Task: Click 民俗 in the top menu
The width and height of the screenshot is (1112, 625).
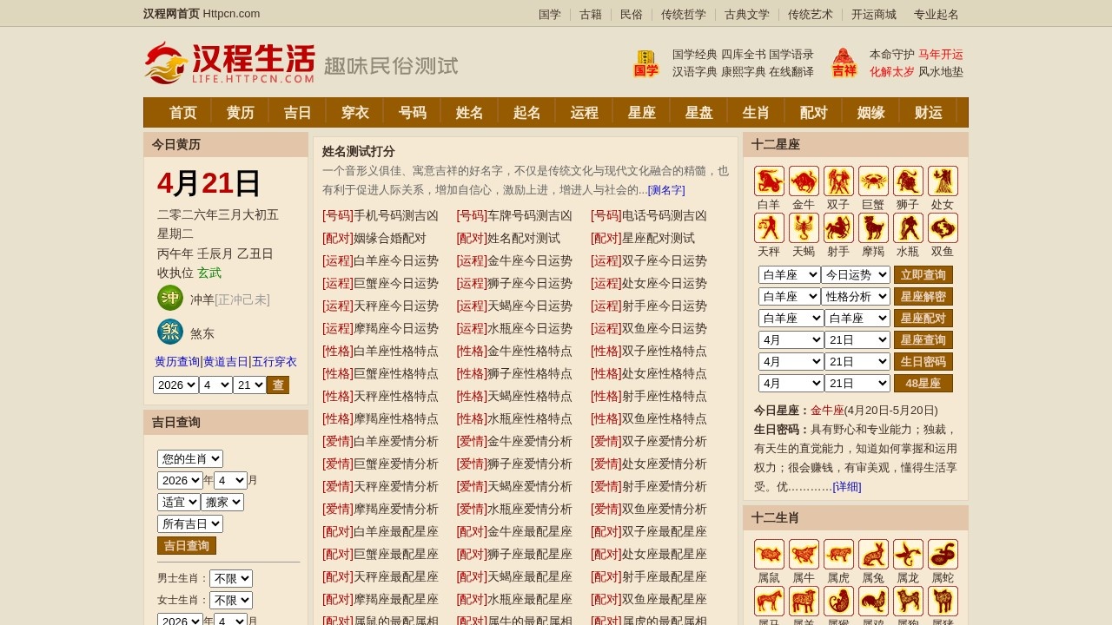Action: pos(632,14)
